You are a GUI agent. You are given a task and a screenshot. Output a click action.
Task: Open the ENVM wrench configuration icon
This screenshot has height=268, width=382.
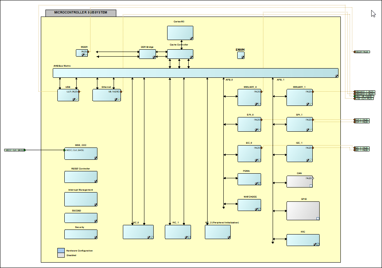[x=242, y=57]
